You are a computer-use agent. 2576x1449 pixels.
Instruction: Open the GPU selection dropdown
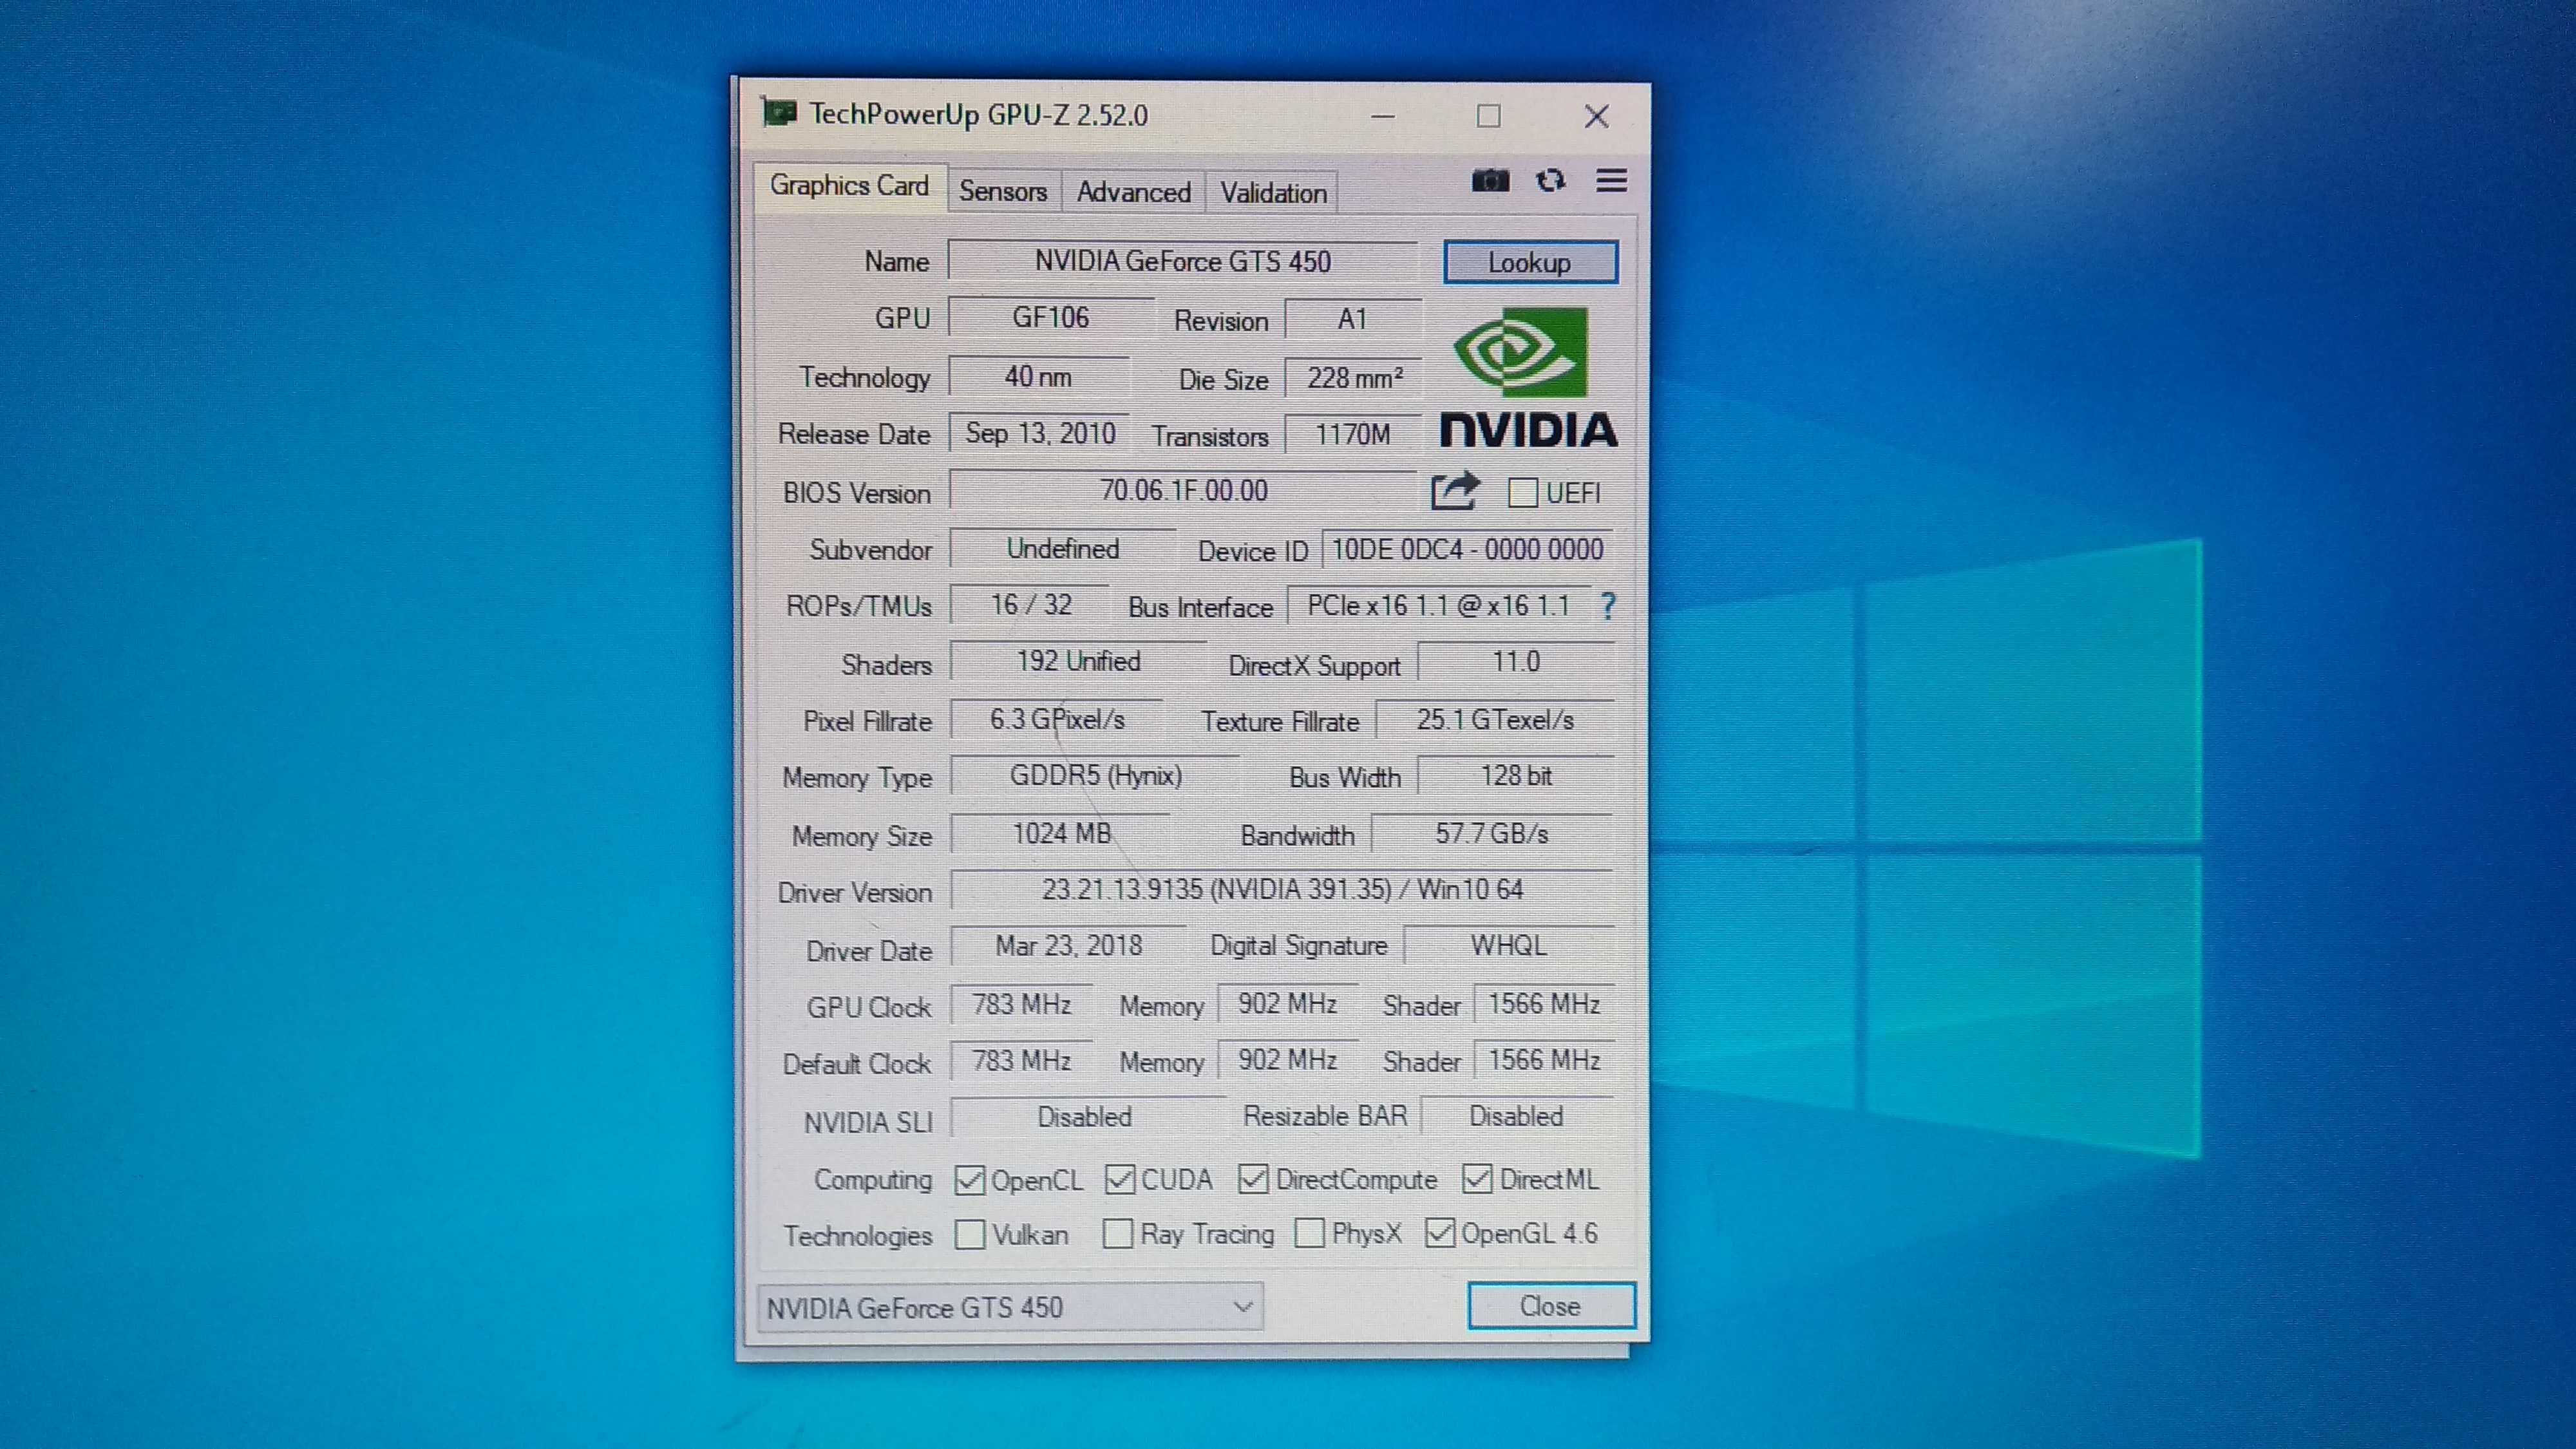(x=1010, y=1307)
